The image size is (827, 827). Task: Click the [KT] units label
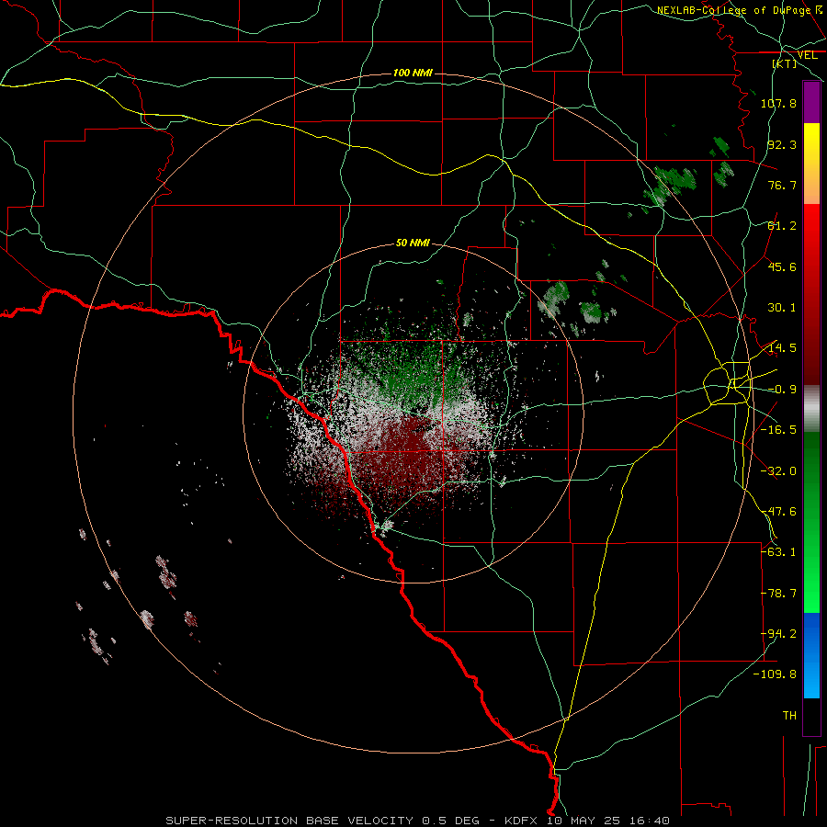tap(785, 63)
